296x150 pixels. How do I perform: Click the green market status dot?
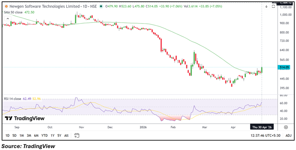[x=101, y=6]
